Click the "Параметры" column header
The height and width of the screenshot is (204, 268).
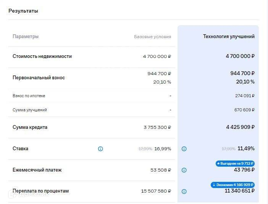(26, 37)
